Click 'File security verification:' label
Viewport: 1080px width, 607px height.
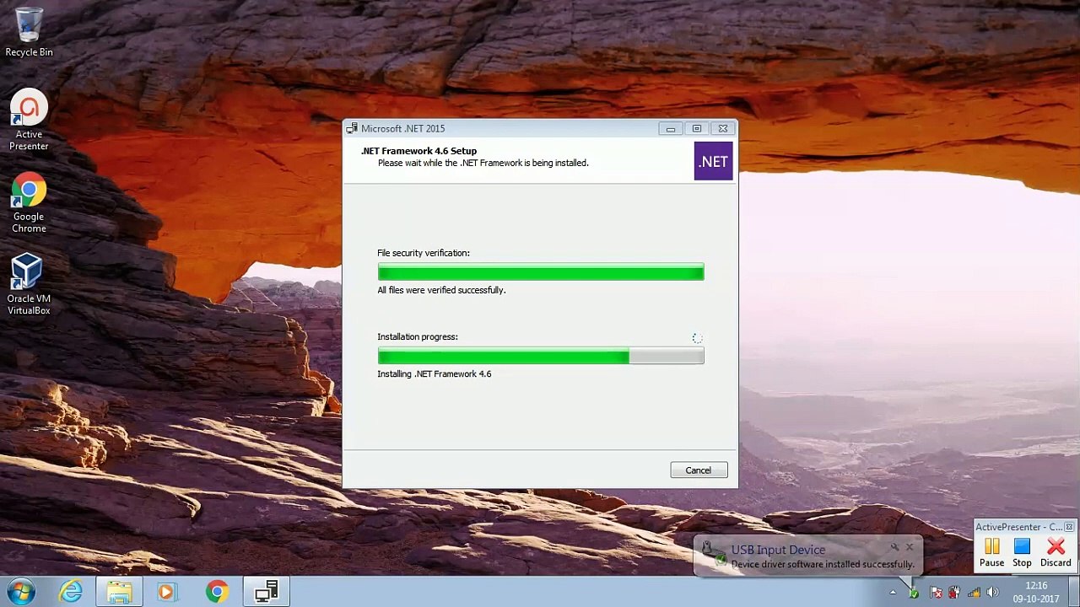pos(424,253)
